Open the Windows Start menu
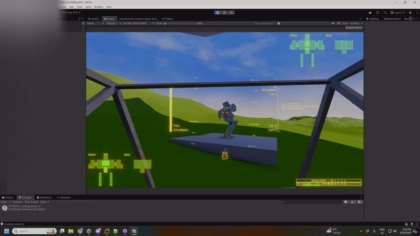This screenshot has width=420, height=236. coord(6,231)
